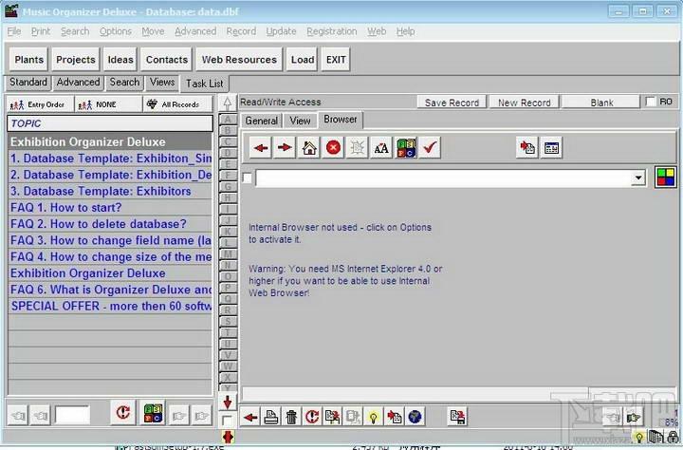
Task: Go to browser home page icon
Action: click(x=309, y=148)
